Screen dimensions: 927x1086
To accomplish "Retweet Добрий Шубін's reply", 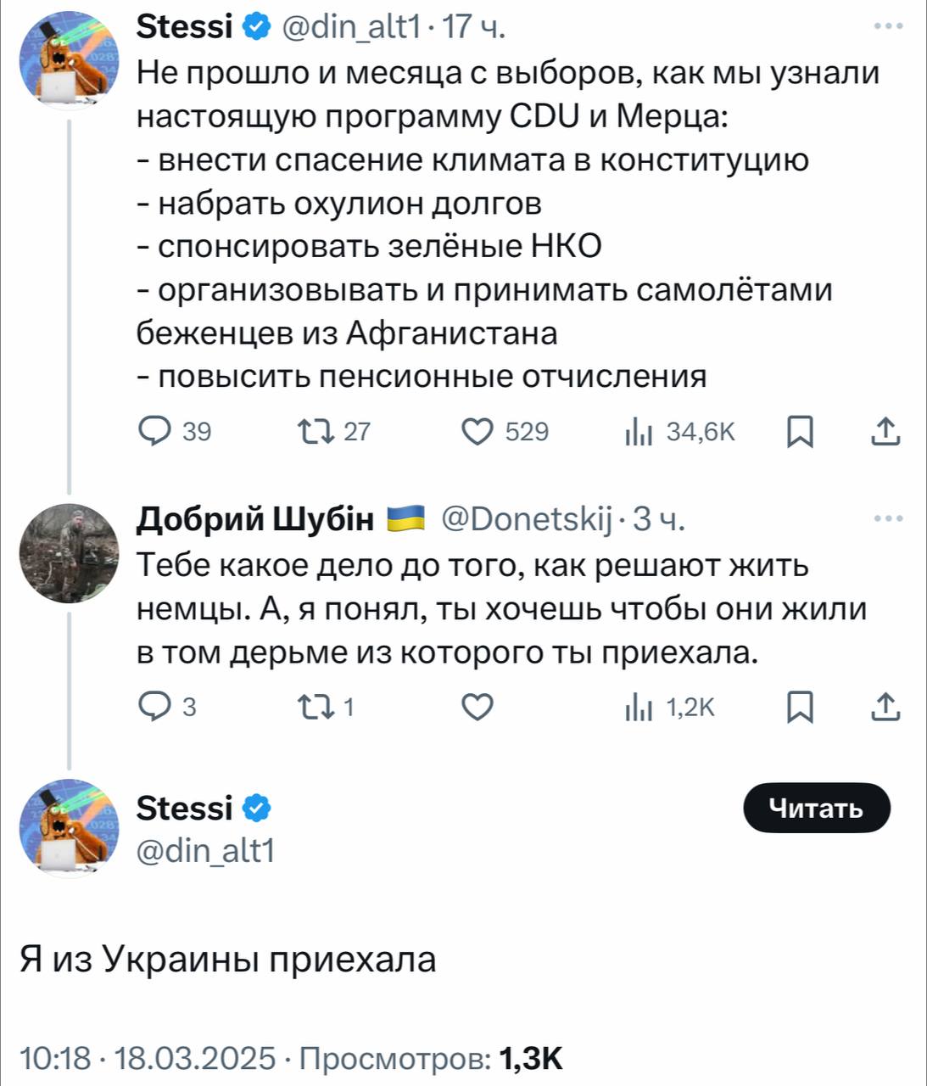I will click(x=317, y=706).
